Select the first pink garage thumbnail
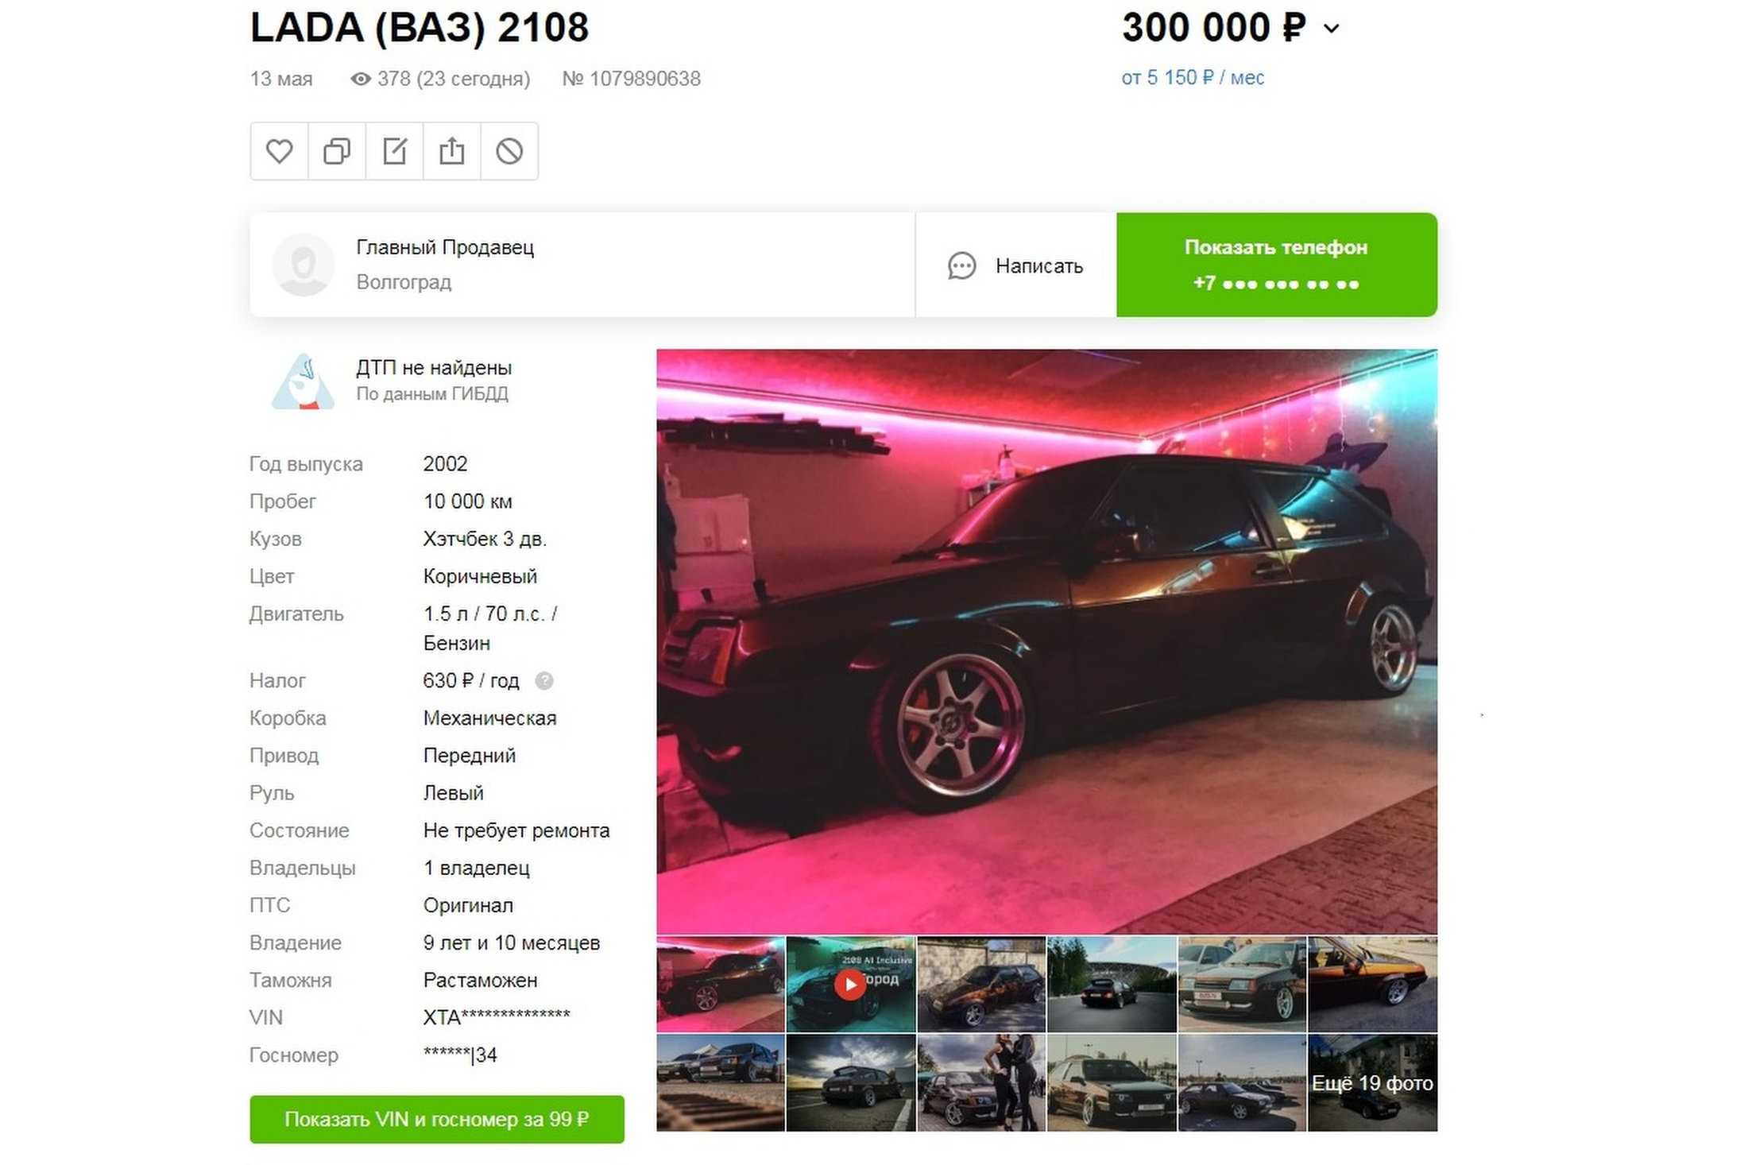 [x=721, y=984]
